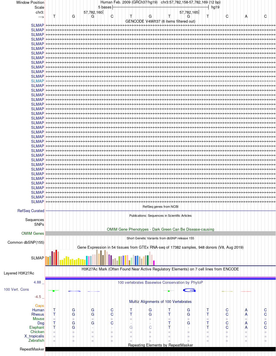Click the Gaps row label

coord(40,306)
